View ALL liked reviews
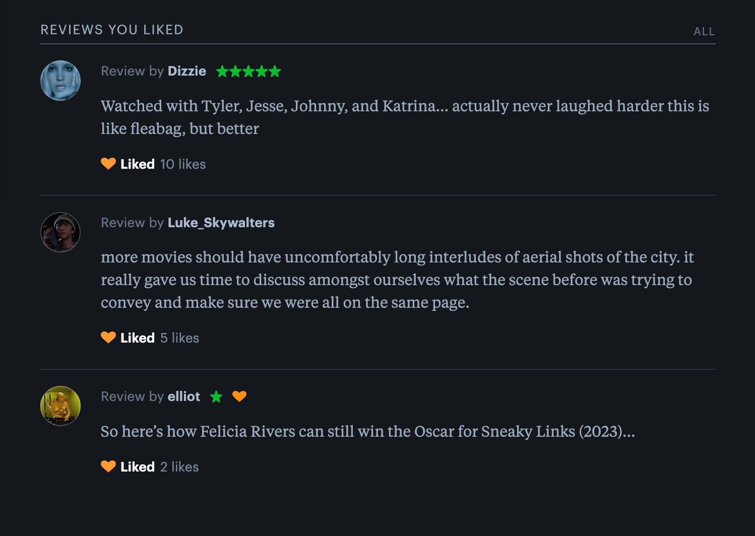755x536 pixels. tap(704, 31)
